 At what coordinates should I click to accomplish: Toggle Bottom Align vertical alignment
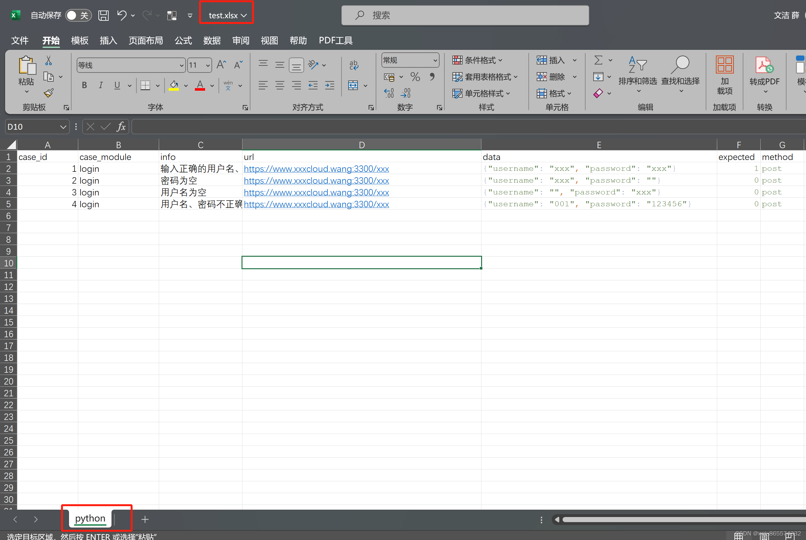point(296,65)
